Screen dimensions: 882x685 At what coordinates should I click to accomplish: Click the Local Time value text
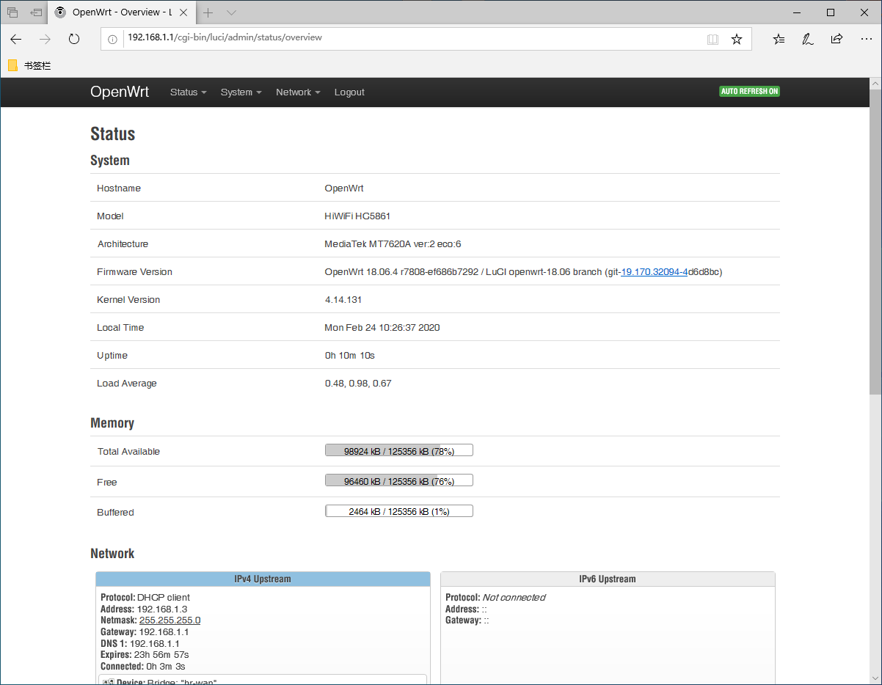point(382,328)
